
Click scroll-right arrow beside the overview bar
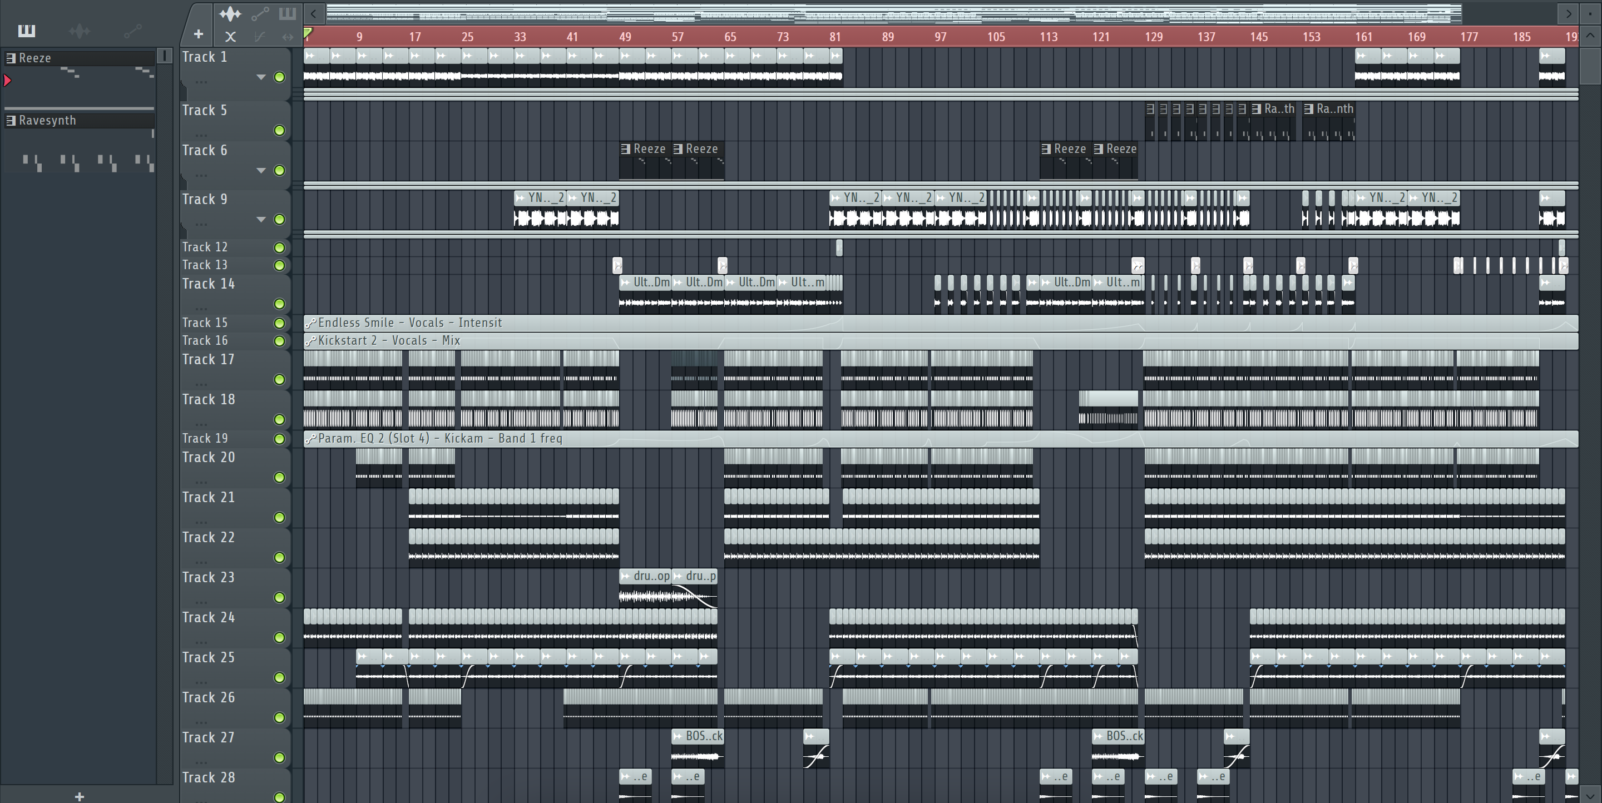tap(1569, 13)
